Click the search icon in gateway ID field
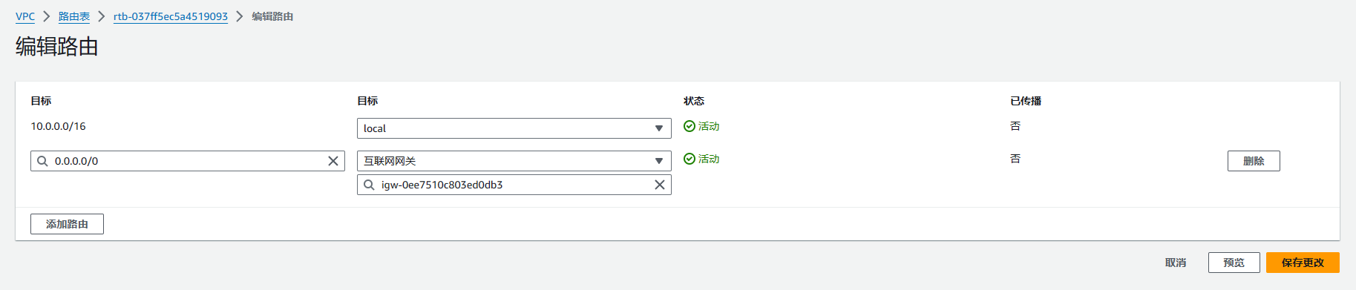The image size is (1356, 290). [369, 185]
